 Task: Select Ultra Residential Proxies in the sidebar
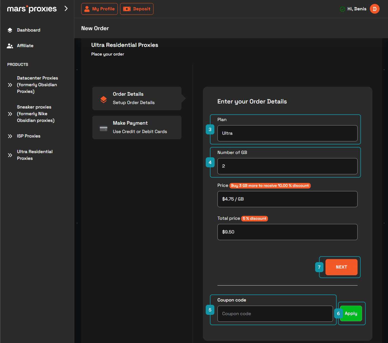point(35,155)
